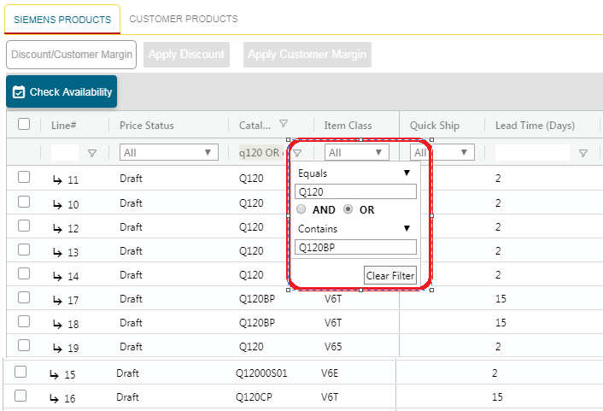Screen dimensions: 603x411
Task: Click the sub-line arrow icon for line 10
Action: pyautogui.click(x=57, y=204)
